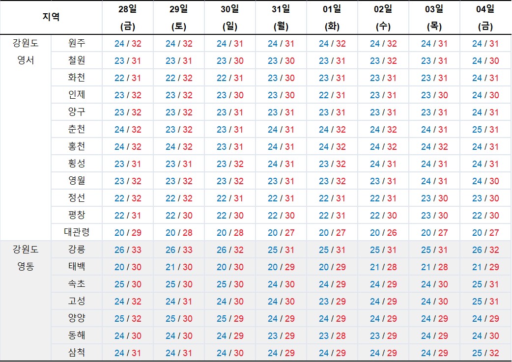Select 대관령's 02일 forecast showing 20/26
Screen dimensions: 512x362
[x=383, y=232]
